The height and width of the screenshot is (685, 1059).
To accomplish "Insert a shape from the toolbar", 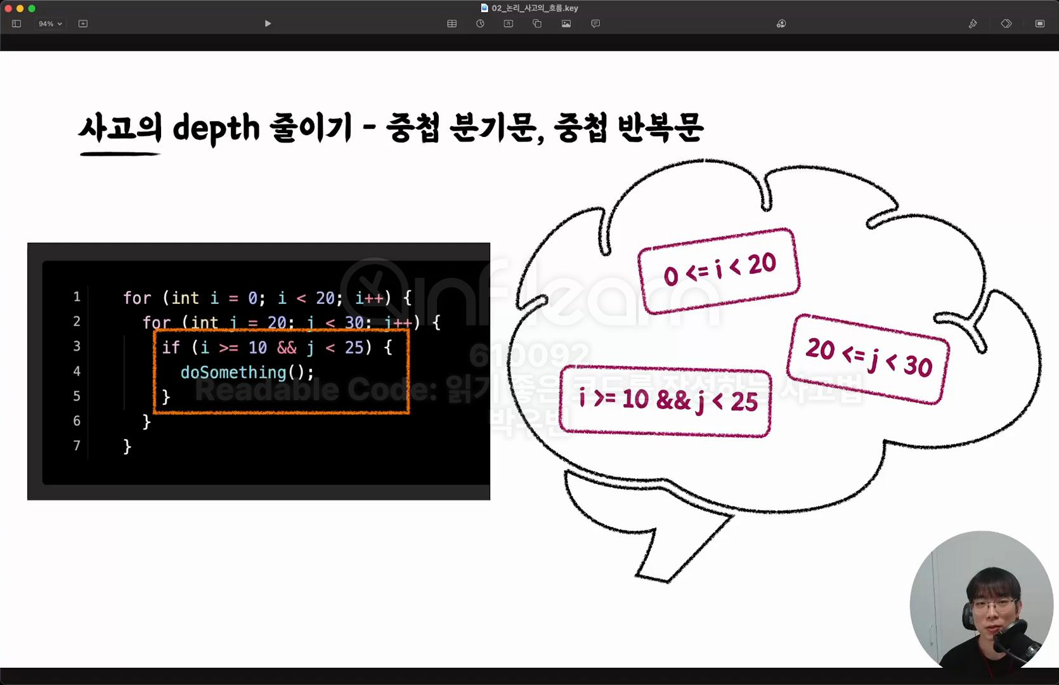I will click(x=537, y=23).
